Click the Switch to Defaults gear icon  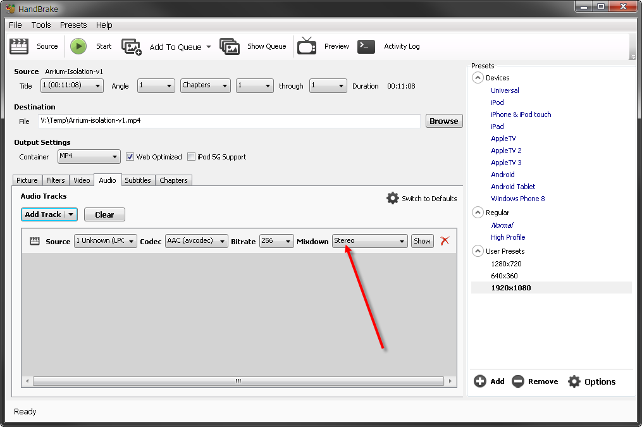pyautogui.click(x=393, y=198)
